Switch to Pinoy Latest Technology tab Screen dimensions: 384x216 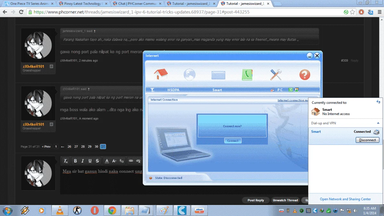(83, 4)
